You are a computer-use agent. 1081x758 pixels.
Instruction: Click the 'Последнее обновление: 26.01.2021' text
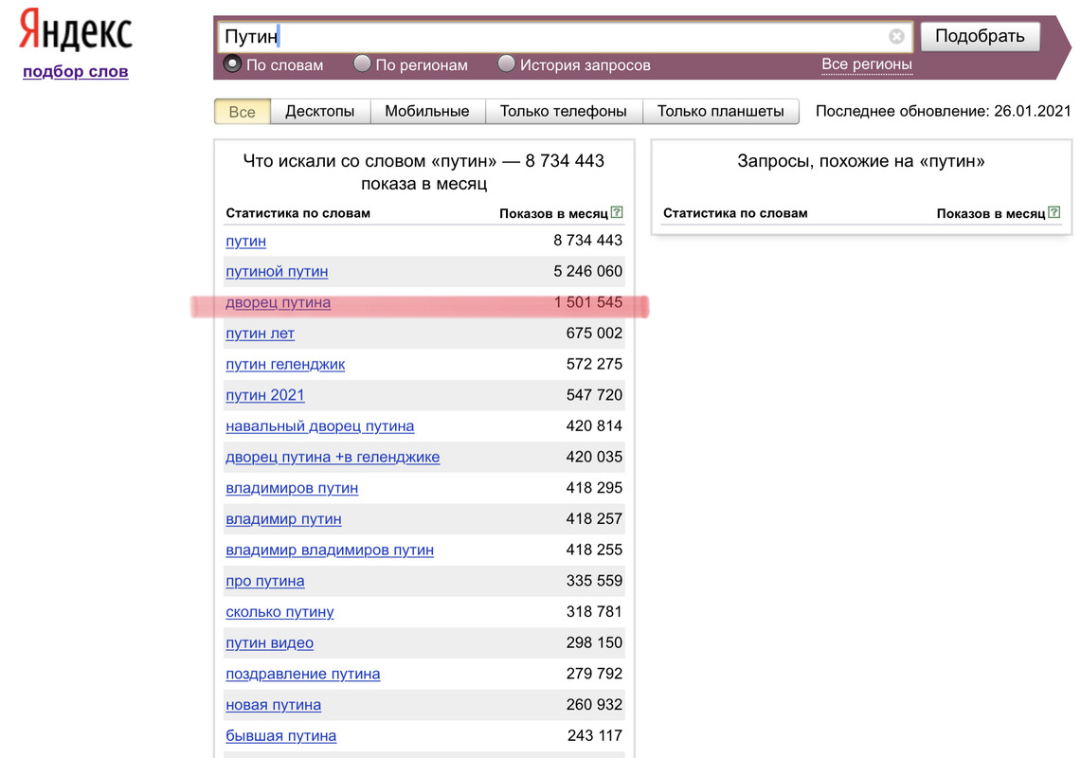[943, 112]
